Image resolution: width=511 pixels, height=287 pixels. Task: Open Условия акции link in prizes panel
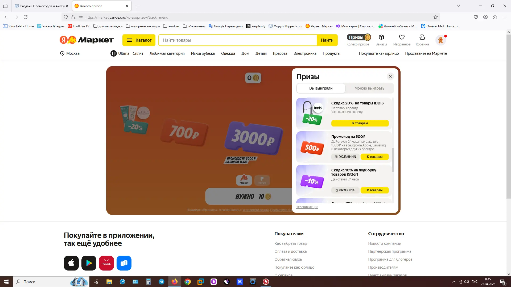pos(307,207)
